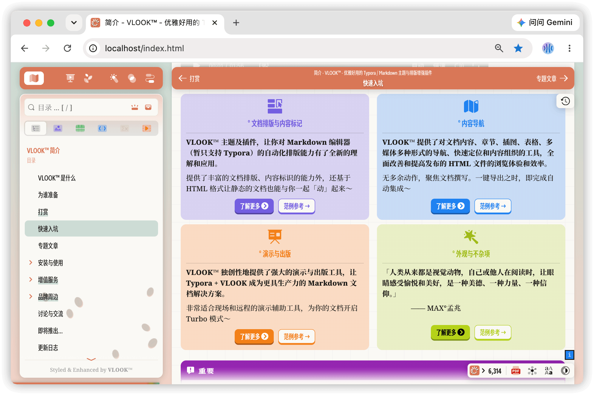
Task: Reload the page
Action: pos(68,48)
